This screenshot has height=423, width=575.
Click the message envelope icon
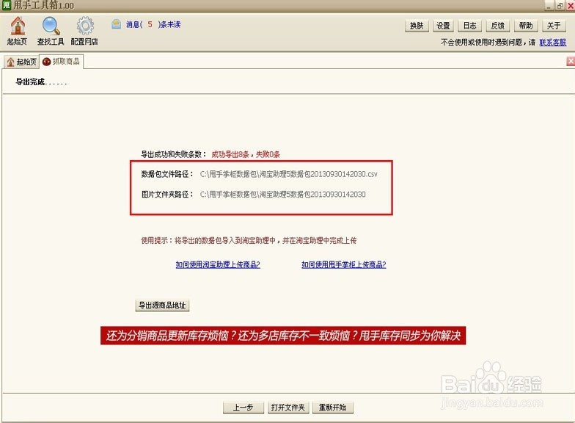(x=116, y=24)
